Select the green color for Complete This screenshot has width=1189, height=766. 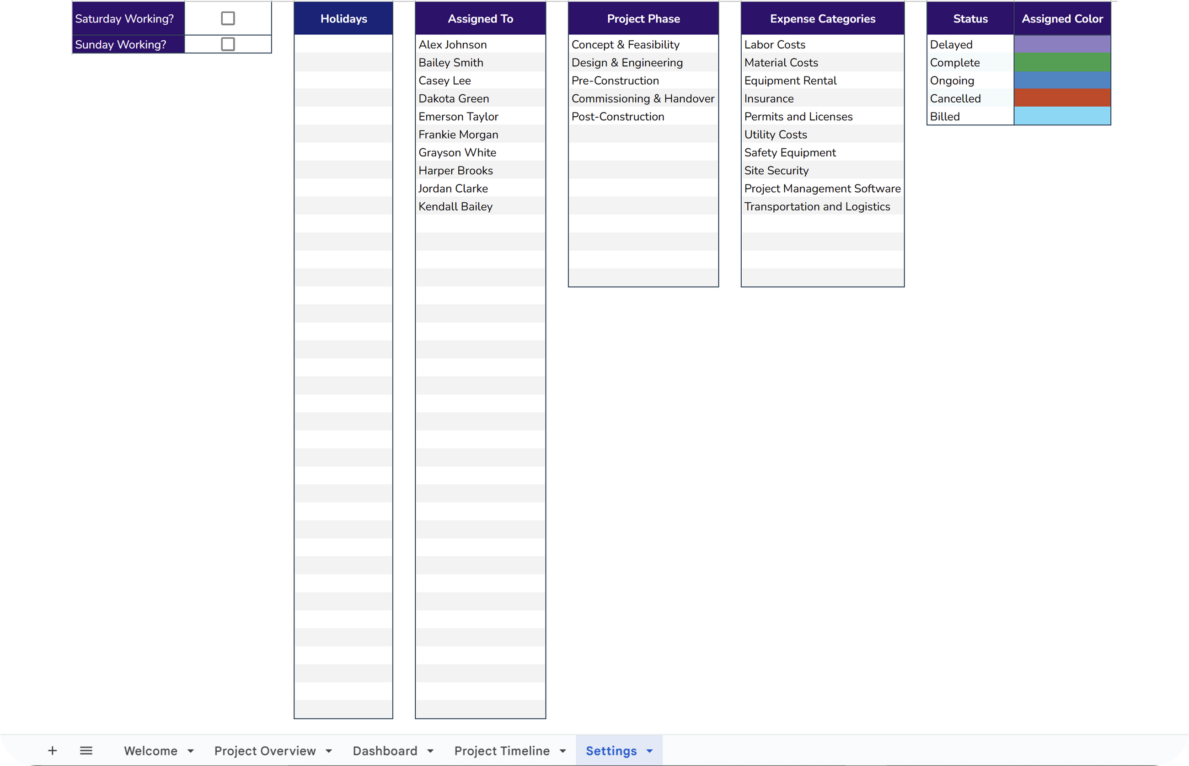point(1062,62)
